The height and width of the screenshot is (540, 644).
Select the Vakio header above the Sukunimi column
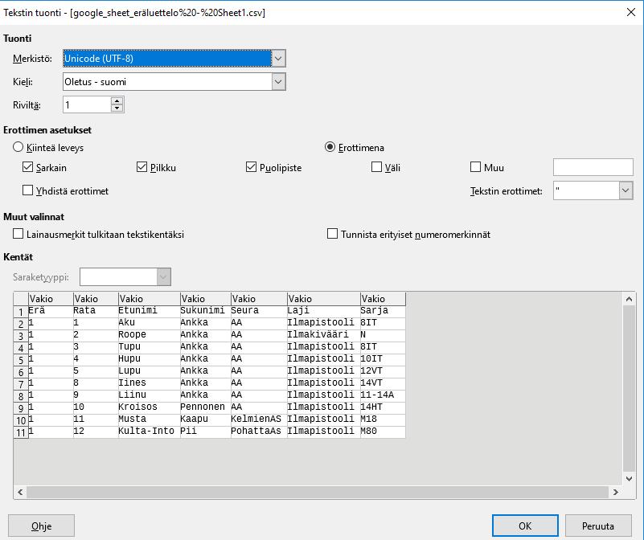(x=206, y=299)
